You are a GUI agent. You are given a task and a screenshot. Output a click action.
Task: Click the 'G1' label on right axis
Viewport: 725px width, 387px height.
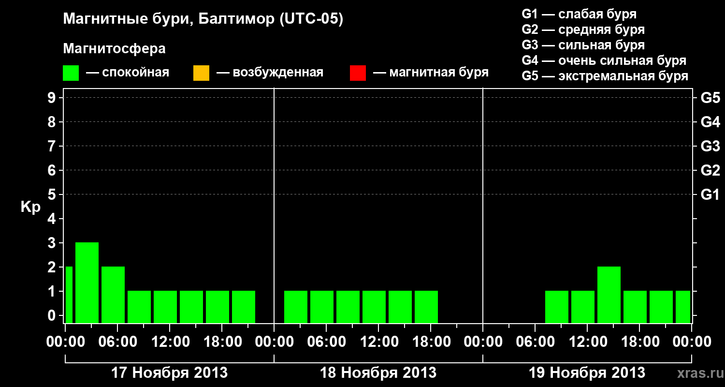tap(710, 194)
